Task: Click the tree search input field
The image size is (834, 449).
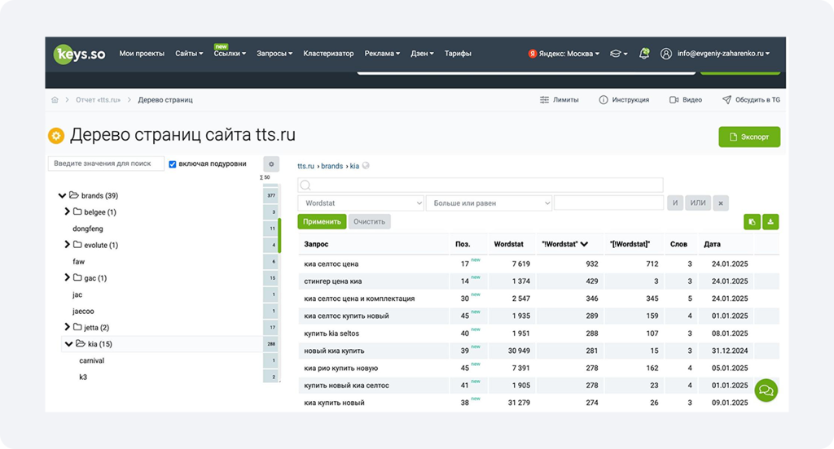Action: pos(106,163)
